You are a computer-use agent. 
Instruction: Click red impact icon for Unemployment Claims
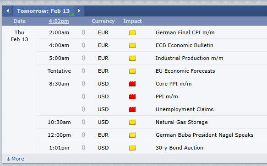click(132, 109)
